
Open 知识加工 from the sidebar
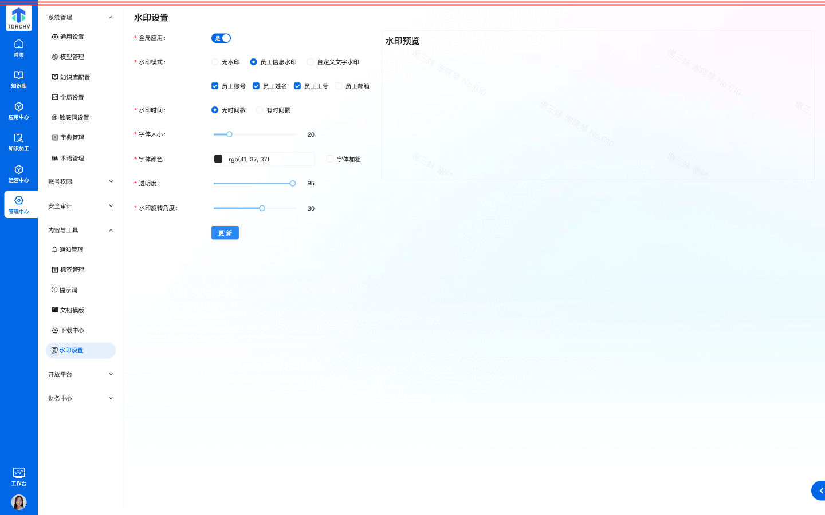coord(19,142)
